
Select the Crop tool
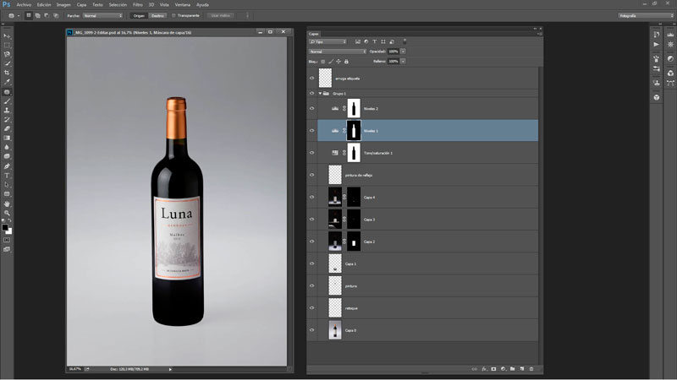tap(7, 73)
